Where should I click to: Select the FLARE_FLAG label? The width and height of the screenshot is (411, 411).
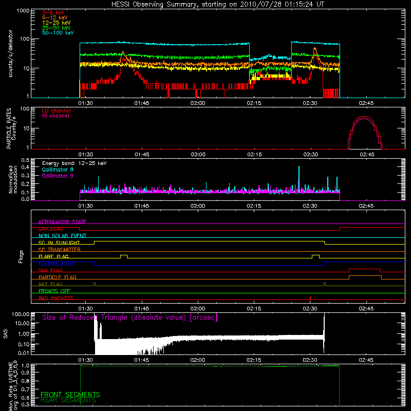[x=53, y=256]
